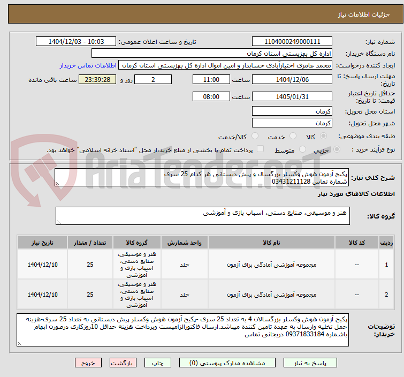Click the بازگشت back button
404x377 pixels.
[x=123, y=363]
